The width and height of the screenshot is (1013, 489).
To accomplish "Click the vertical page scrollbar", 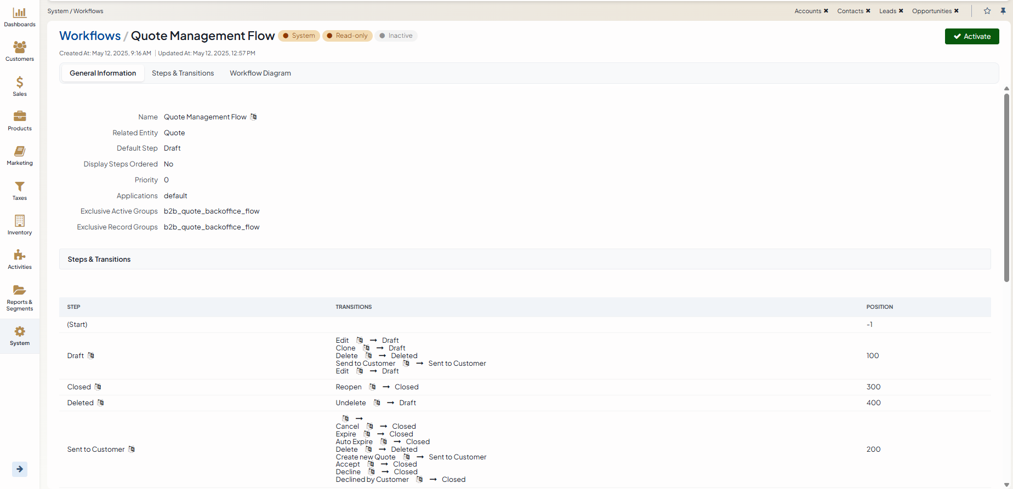I will (x=1006, y=186).
